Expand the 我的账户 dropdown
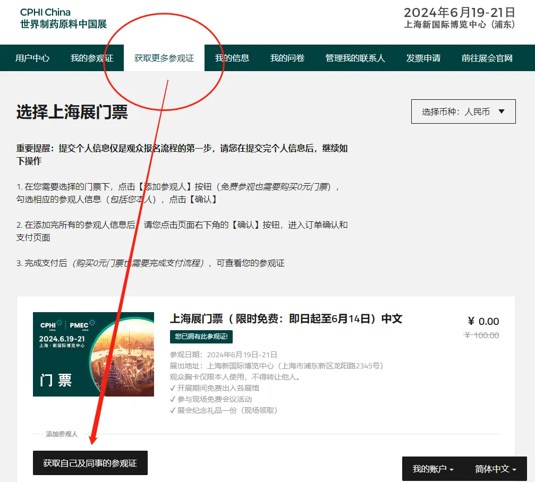Image resolution: width=535 pixels, height=482 pixels. pyautogui.click(x=433, y=469)
